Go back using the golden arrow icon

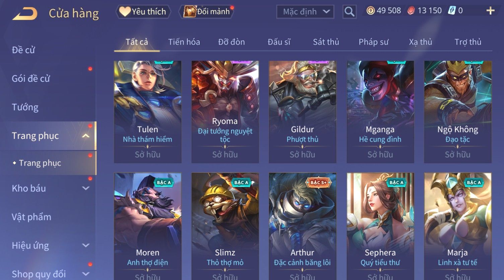pos(25,14)
